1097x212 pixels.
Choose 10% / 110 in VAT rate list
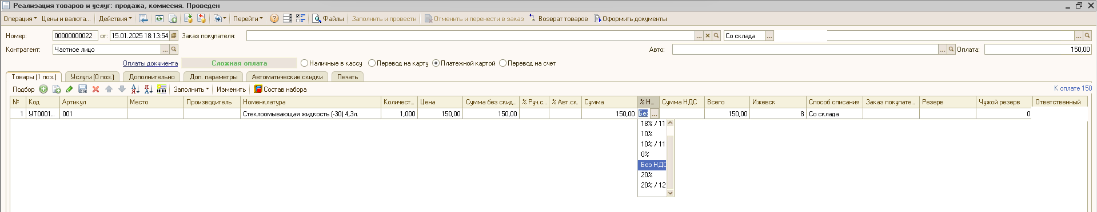652,144
